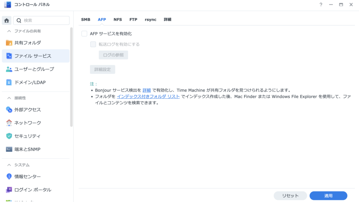Click the ユーザーとグループ icon
This screenshot has width=359, height=202.
tap(9, 69)
